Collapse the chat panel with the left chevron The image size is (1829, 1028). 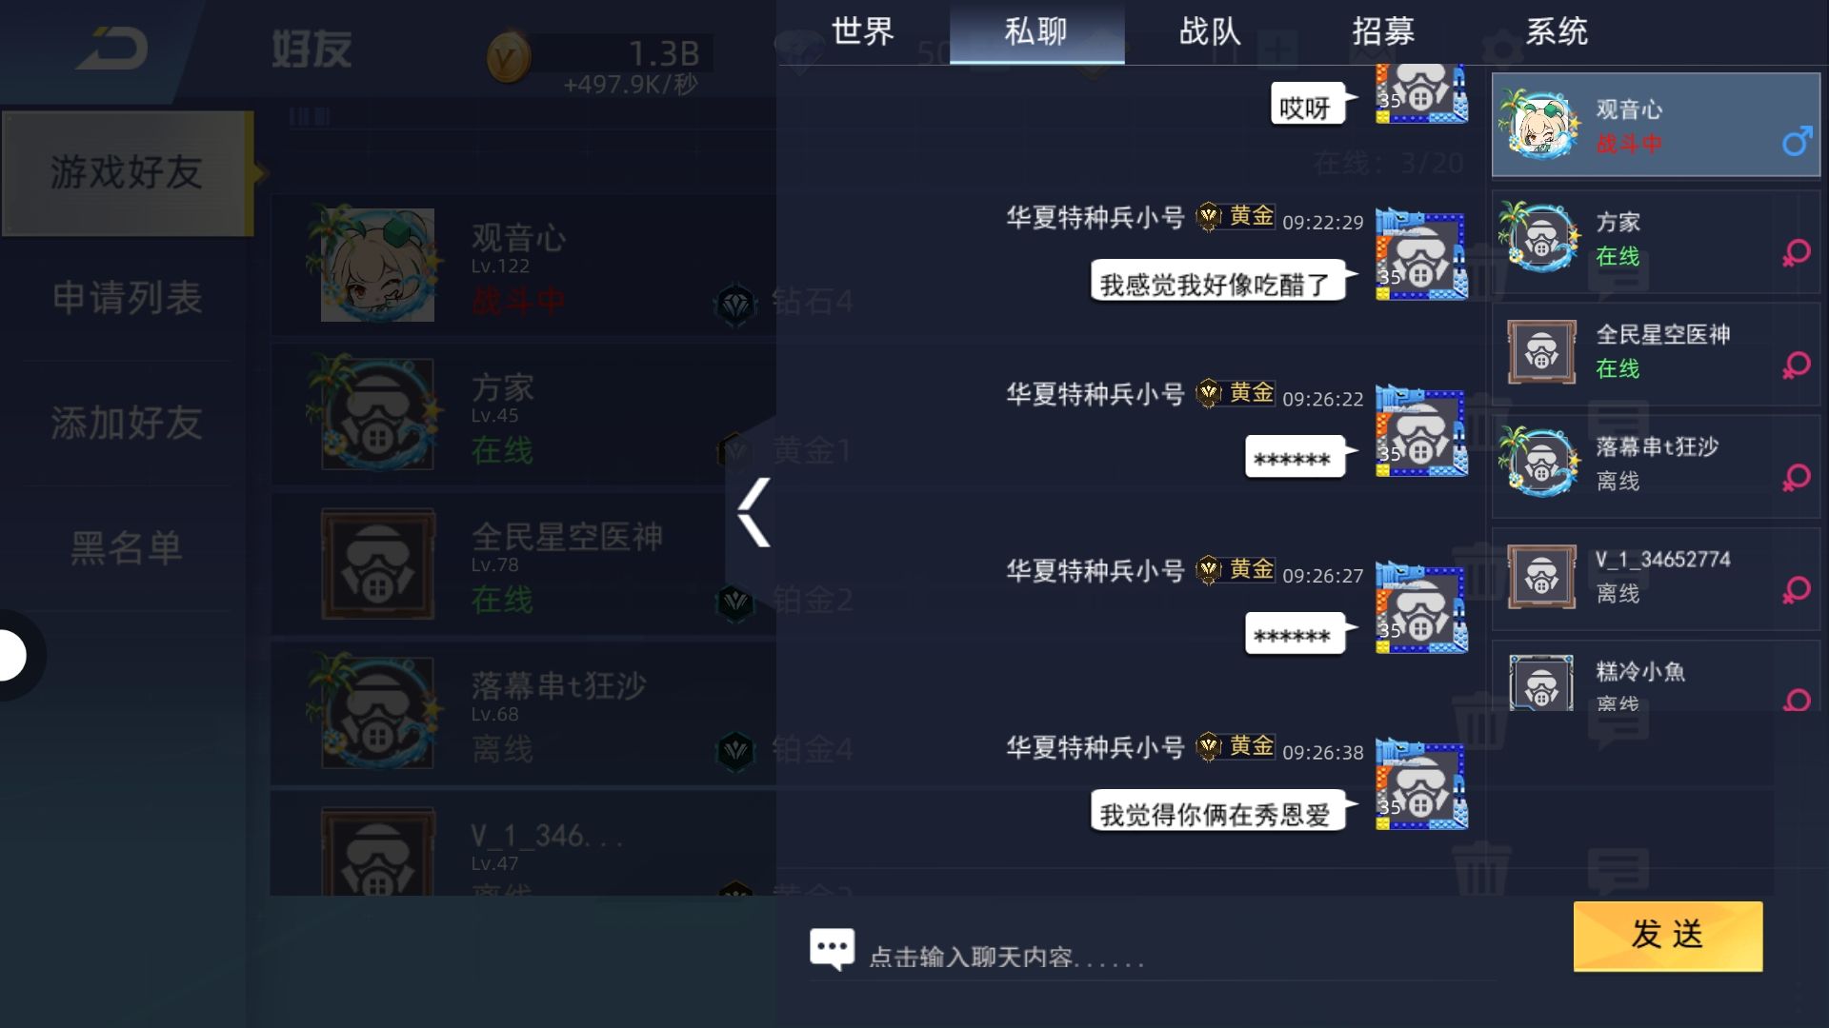point(754,512)
